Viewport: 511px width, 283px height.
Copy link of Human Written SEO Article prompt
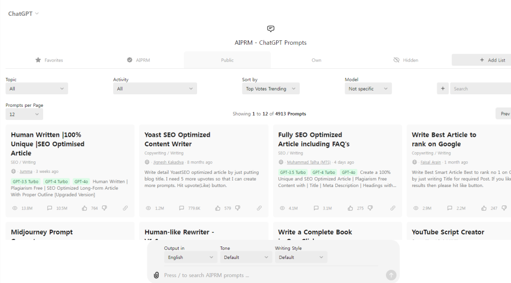[126, 208]
